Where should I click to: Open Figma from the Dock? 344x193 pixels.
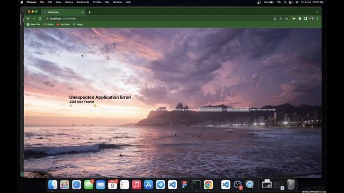184,184
